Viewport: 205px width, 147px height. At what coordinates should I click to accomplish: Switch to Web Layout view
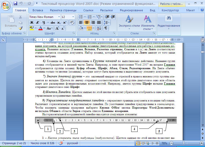(x=148, y=143)
